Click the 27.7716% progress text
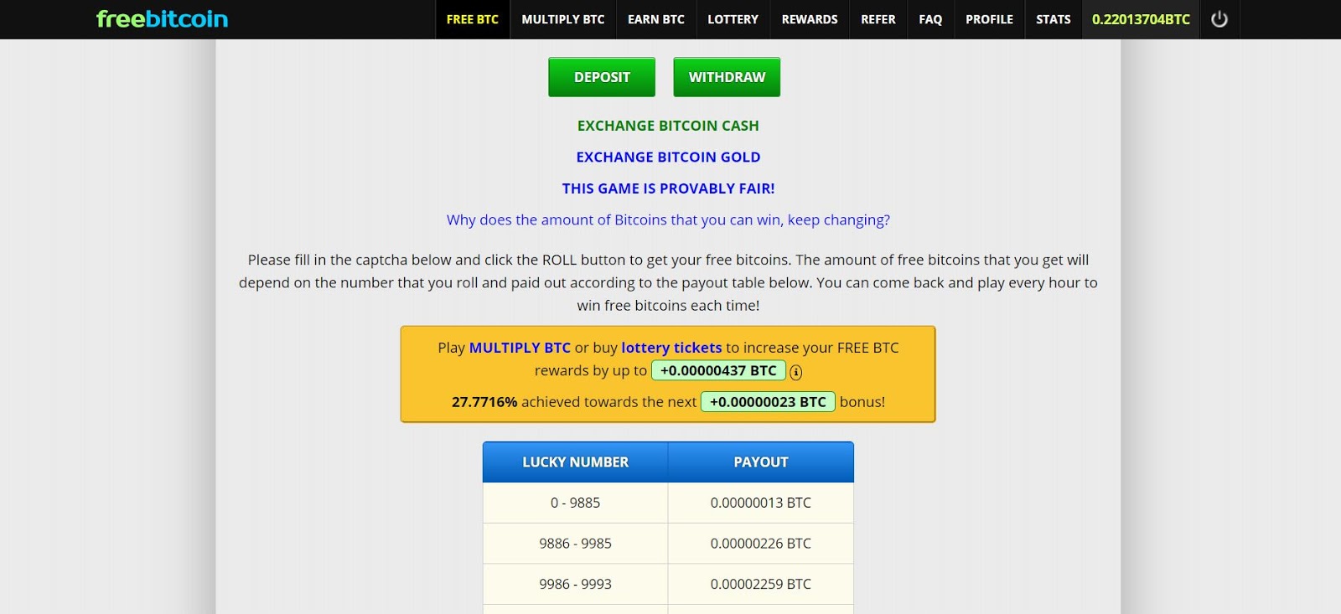Viewport: 1341px width, 614px height. coord(484,402)
